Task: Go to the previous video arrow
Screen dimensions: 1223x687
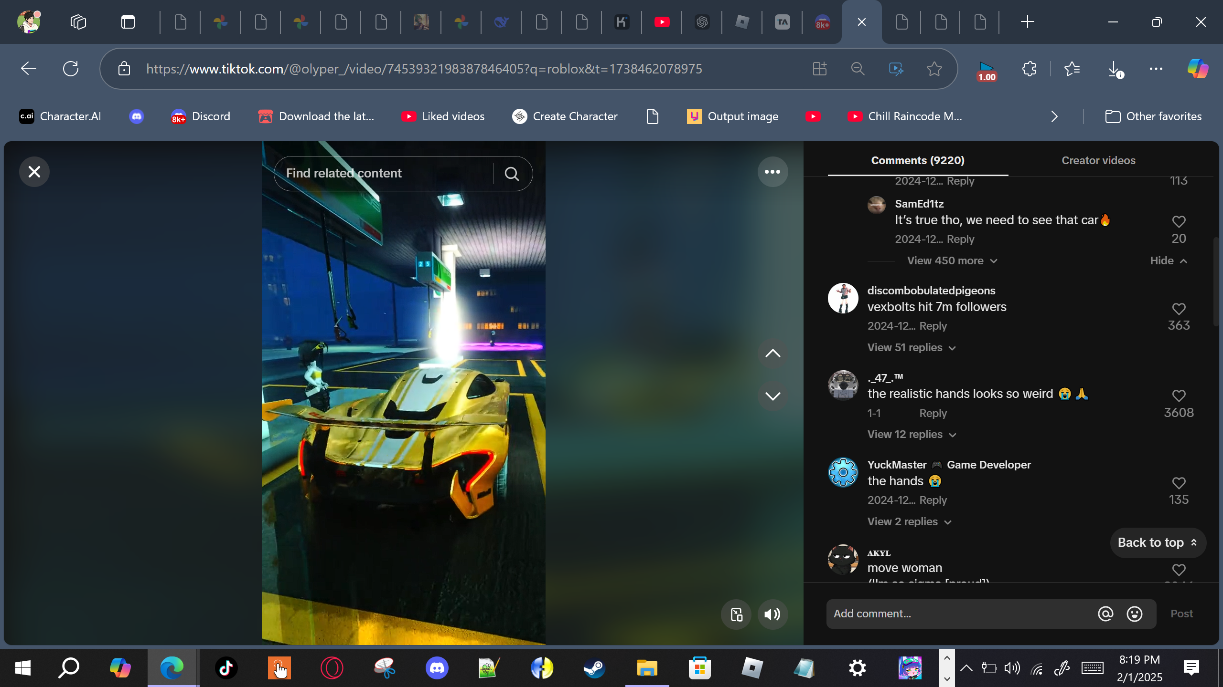Action: [x=772, y=354]
